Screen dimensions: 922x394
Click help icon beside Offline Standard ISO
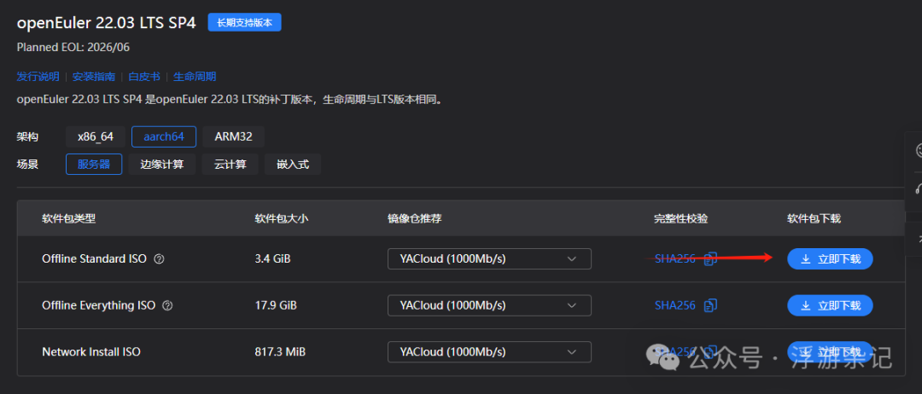coord(159,259)
